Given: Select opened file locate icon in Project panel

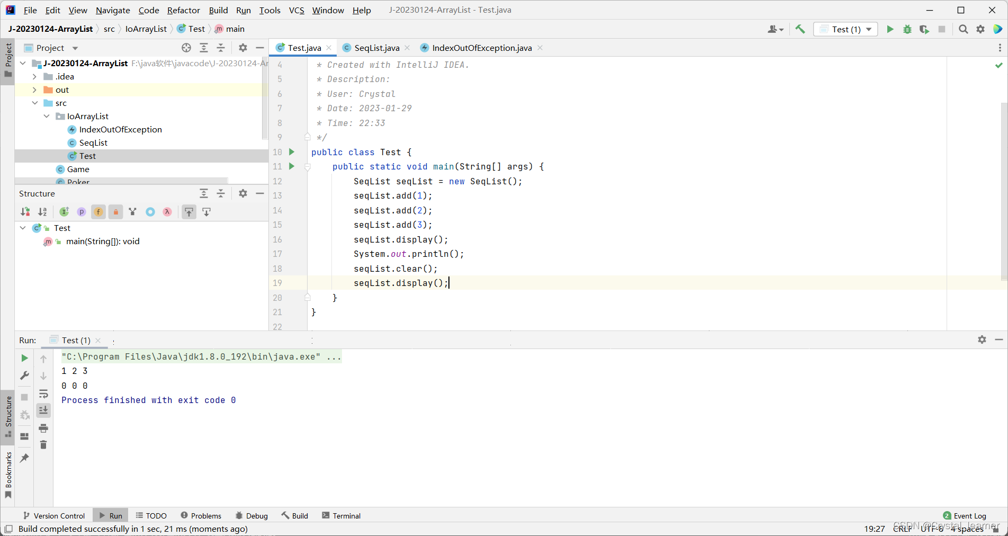Looking at the screenshot, I should point(186,48).
